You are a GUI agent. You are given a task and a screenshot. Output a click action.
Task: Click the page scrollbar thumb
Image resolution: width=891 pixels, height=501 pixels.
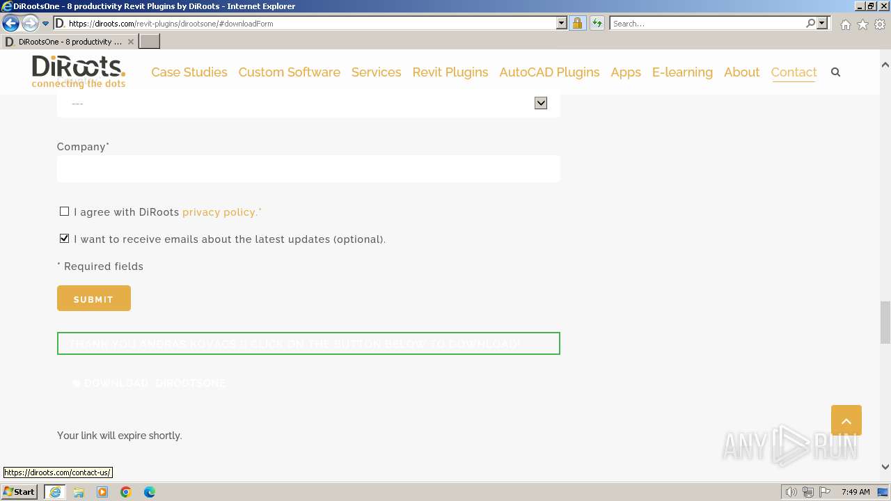coord(885,322)
